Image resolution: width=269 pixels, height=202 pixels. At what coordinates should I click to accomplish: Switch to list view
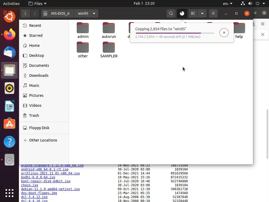pyautogui.click(x=193, y=13)
